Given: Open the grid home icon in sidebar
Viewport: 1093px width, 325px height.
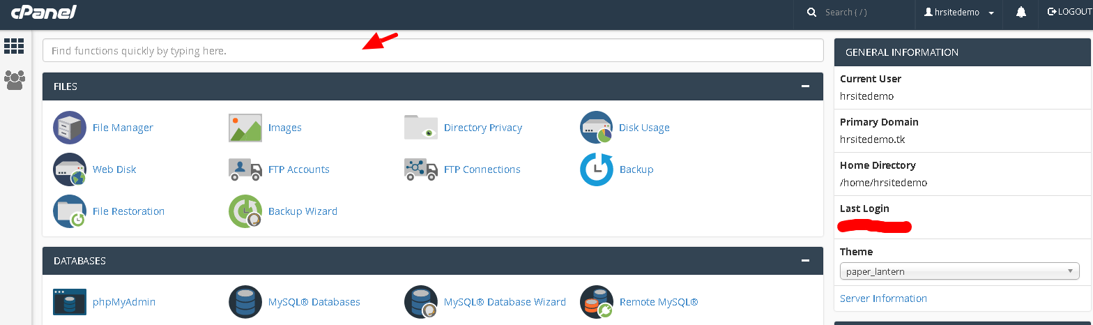Looking at the screenshot, I should (x=14, y=46).
